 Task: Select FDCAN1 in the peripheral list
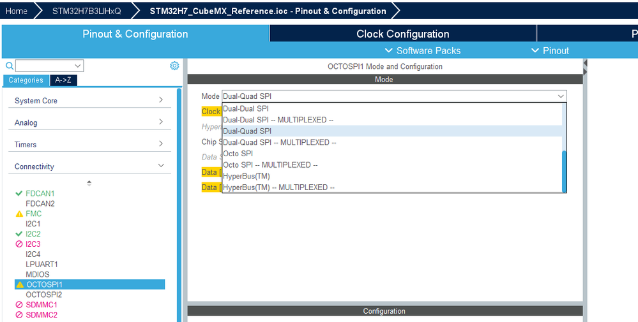click(x=40, y=194)
